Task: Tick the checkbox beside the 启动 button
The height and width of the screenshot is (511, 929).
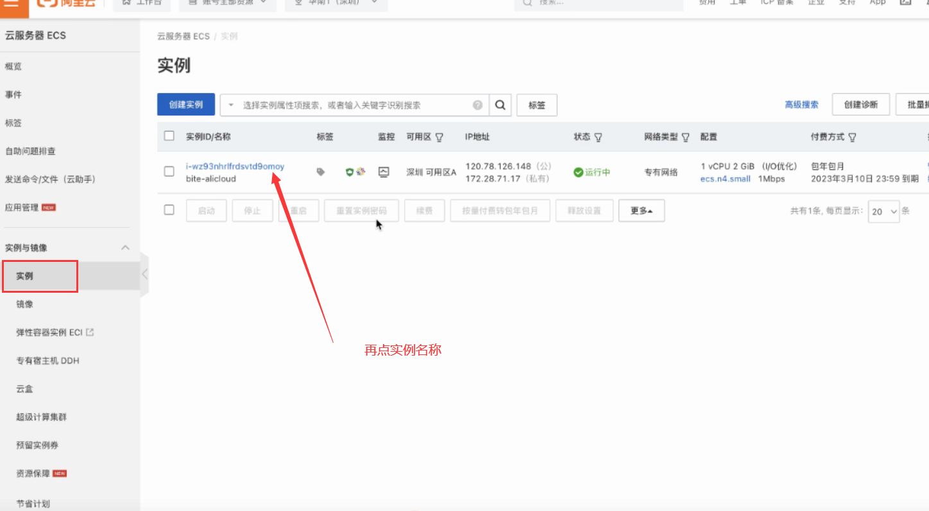Action: (169, 210)
